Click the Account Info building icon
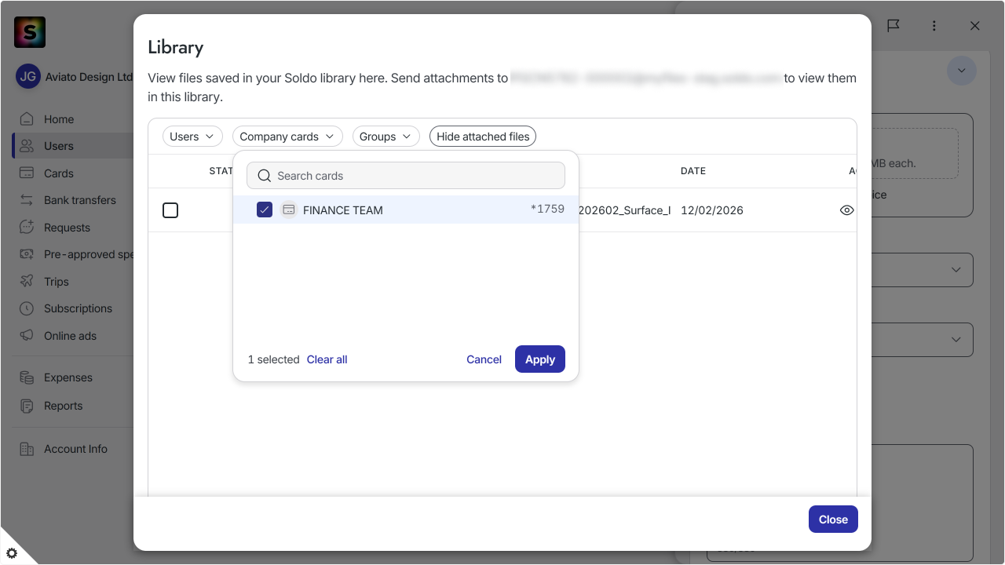 [27, 449]
